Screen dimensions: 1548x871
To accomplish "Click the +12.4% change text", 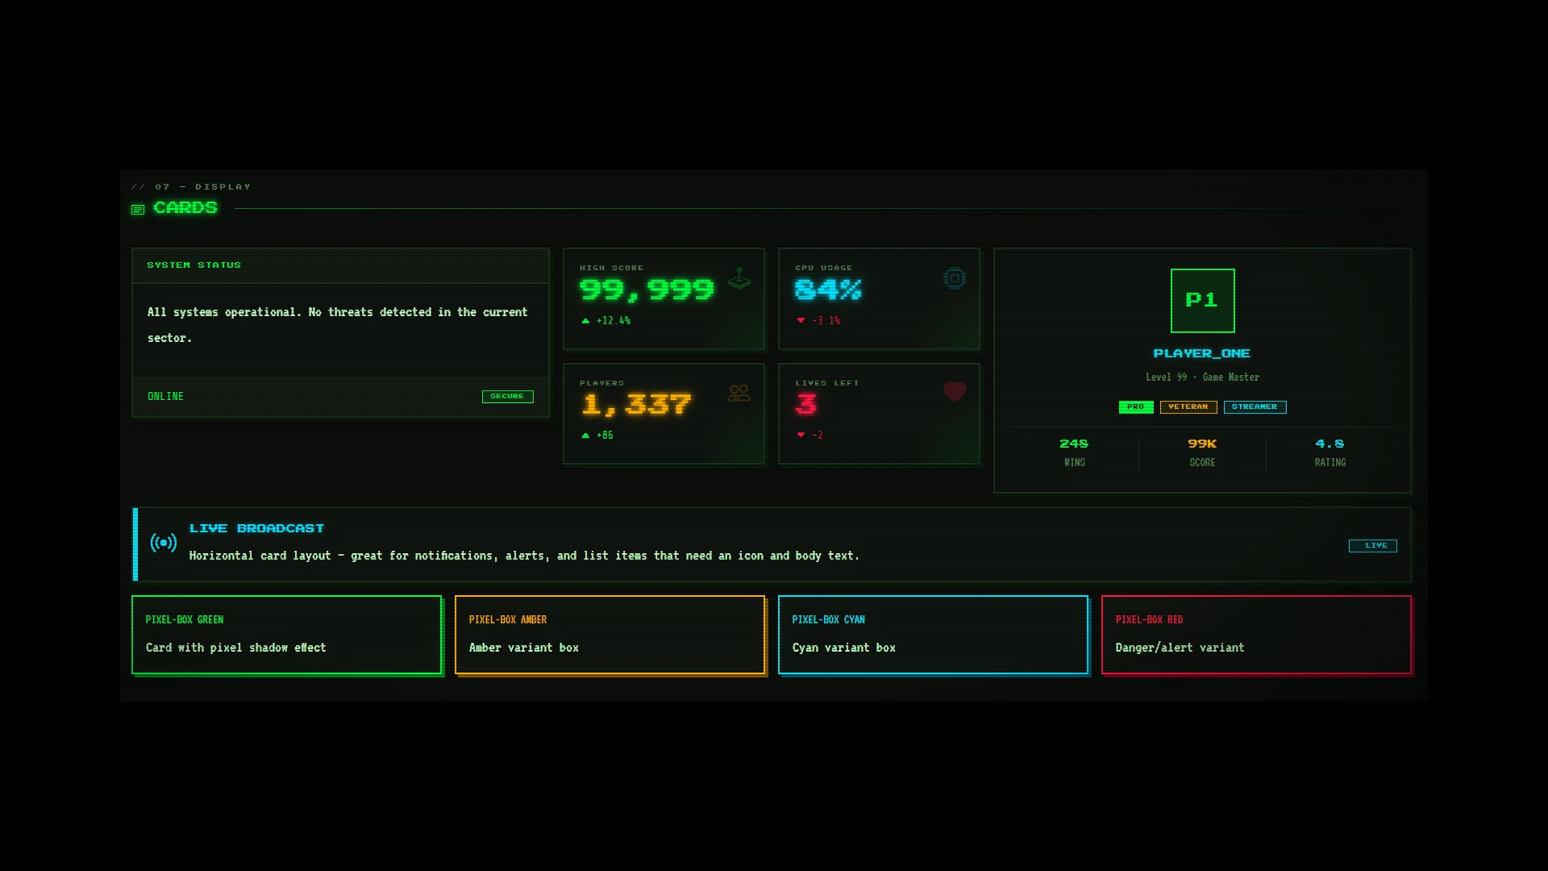I will [614, 321].
